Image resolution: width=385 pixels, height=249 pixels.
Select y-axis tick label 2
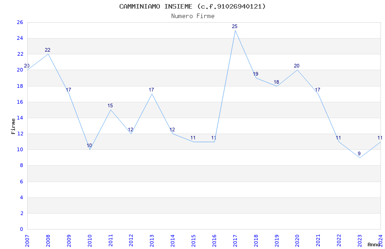21,213
